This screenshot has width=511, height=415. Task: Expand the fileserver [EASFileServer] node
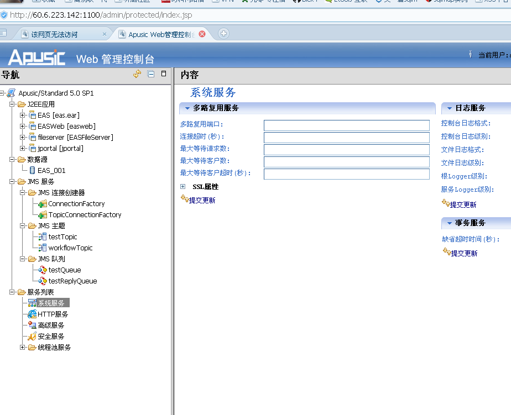(x=22, y=137)
